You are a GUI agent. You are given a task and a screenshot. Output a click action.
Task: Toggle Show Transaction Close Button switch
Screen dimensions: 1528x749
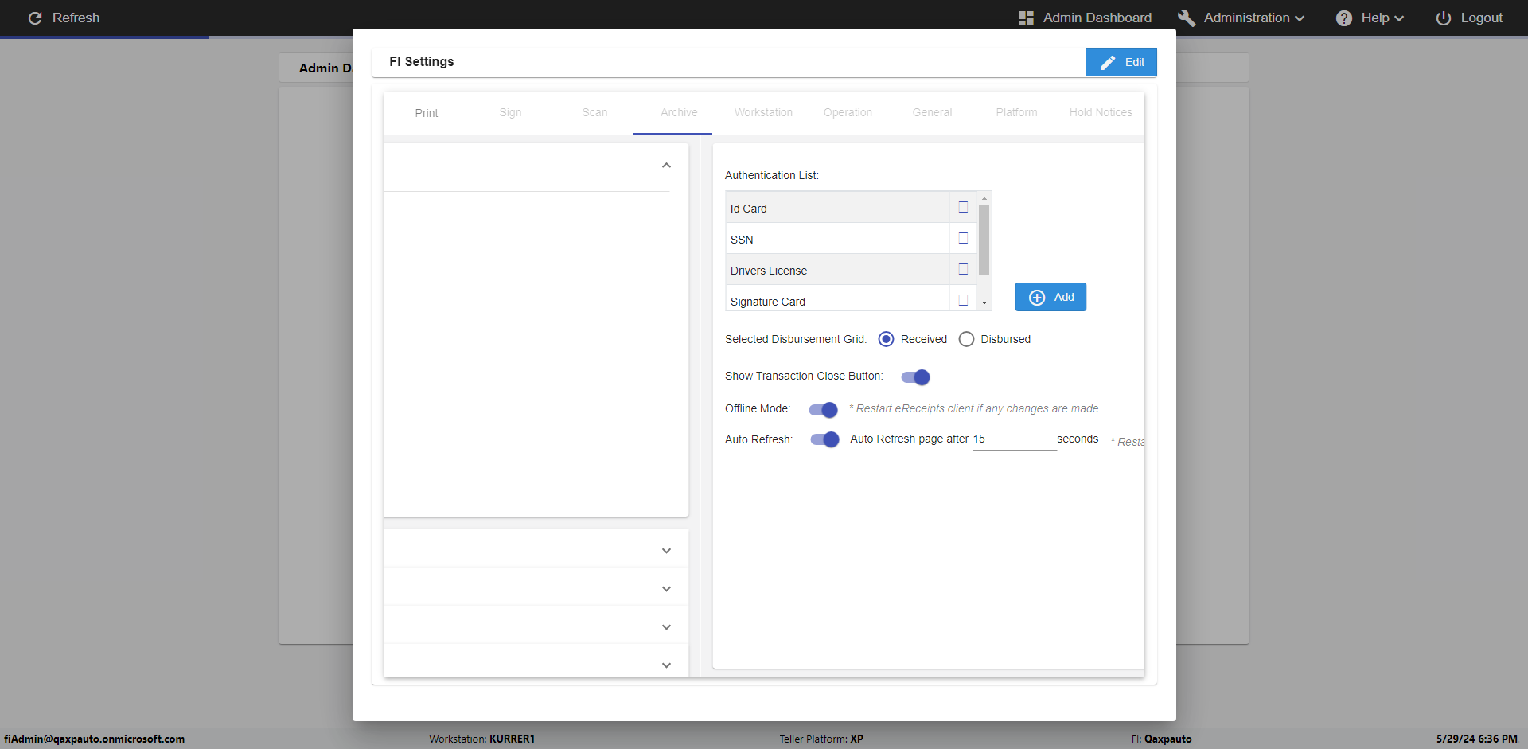click(916, 377)
